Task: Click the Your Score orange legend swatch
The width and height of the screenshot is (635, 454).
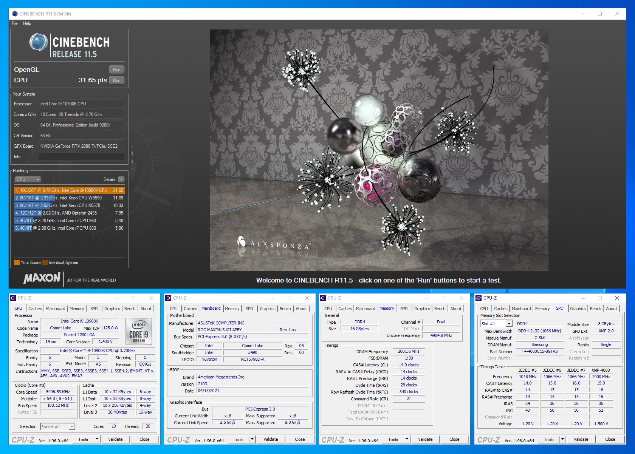Action: 17,263
